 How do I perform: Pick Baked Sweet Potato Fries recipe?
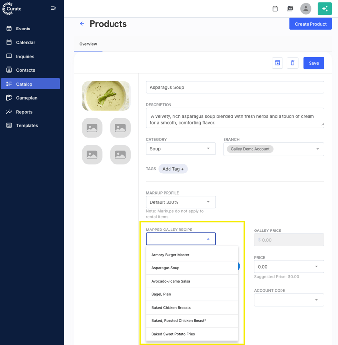click(x=192, y=334)
